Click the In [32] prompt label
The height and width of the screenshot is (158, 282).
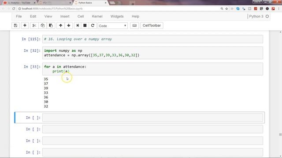pos(32,51)
